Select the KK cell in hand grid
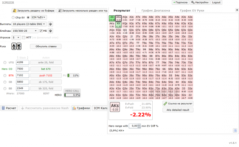This screenshot has width=239, height=147. point(118,25)
